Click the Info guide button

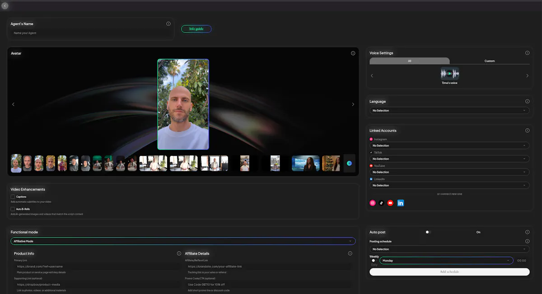(x=196, y=29)
